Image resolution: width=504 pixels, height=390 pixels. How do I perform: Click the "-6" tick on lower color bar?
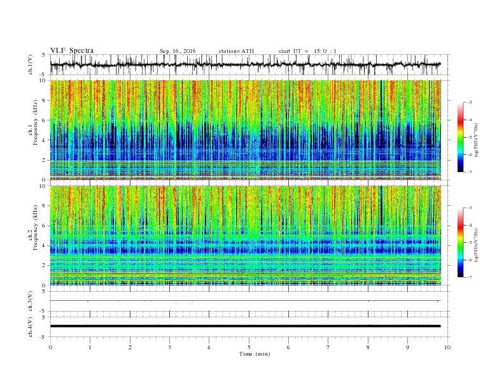(x=470, y=260)
